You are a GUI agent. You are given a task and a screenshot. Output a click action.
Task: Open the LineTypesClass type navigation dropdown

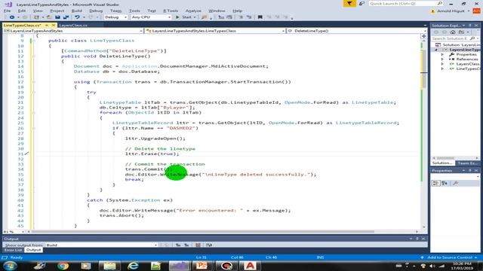215,31
